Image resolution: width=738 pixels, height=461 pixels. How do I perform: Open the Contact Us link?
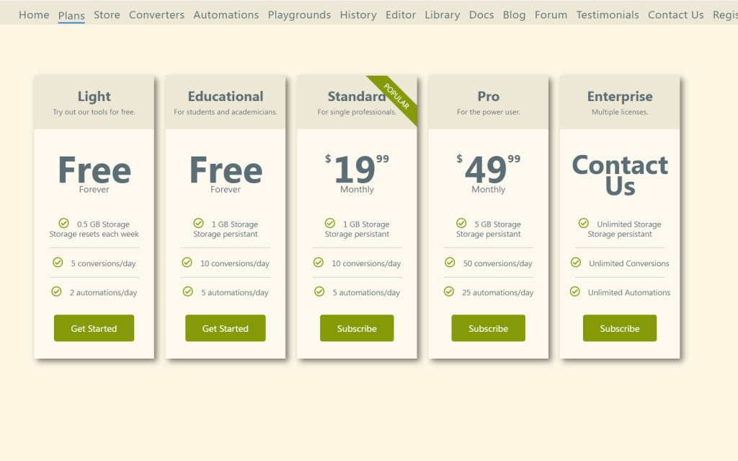pyautogui.click(x=675, y=14)
